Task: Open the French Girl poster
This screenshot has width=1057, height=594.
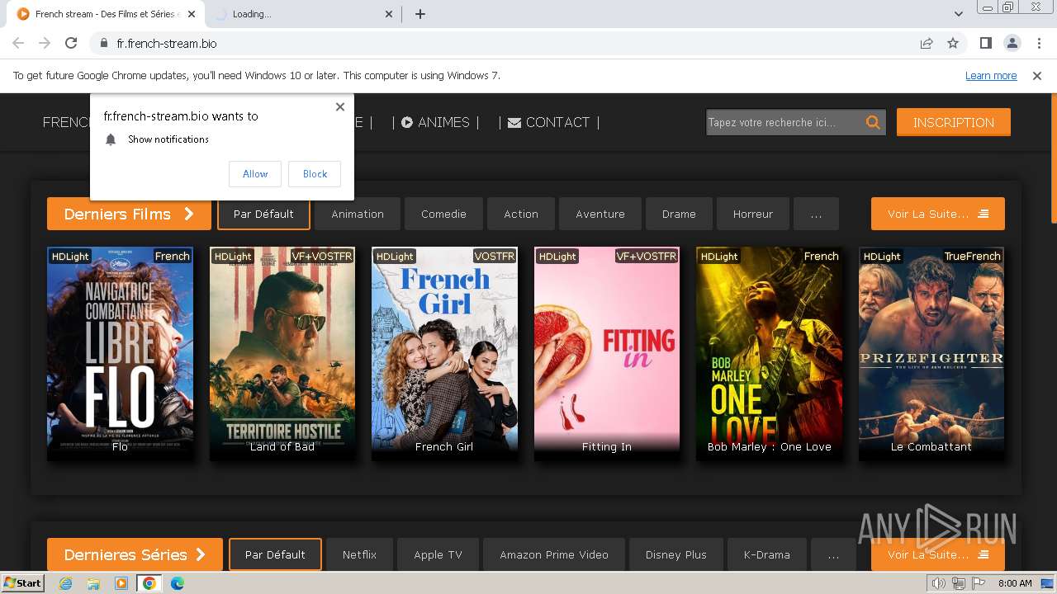Action: [444, 353]
